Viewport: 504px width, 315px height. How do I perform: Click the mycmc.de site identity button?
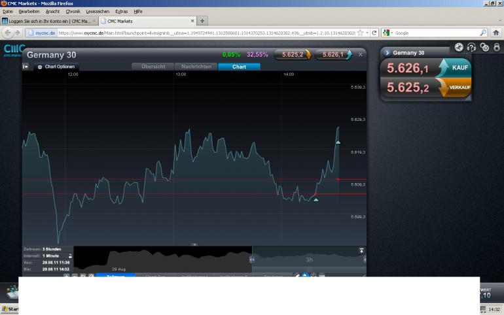coord(41,33)
